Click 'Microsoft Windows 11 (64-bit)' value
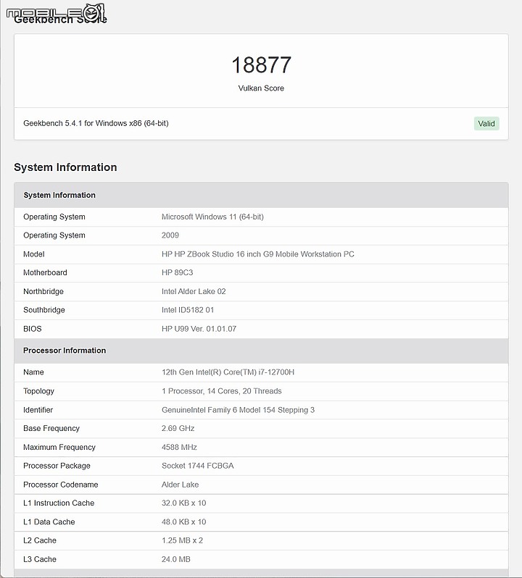This screenshot has height=578, width=522. (212, 217)
